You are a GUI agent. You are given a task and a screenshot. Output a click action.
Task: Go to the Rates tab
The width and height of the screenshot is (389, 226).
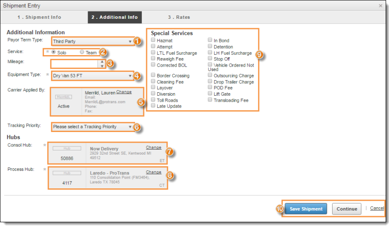[179, 17]
